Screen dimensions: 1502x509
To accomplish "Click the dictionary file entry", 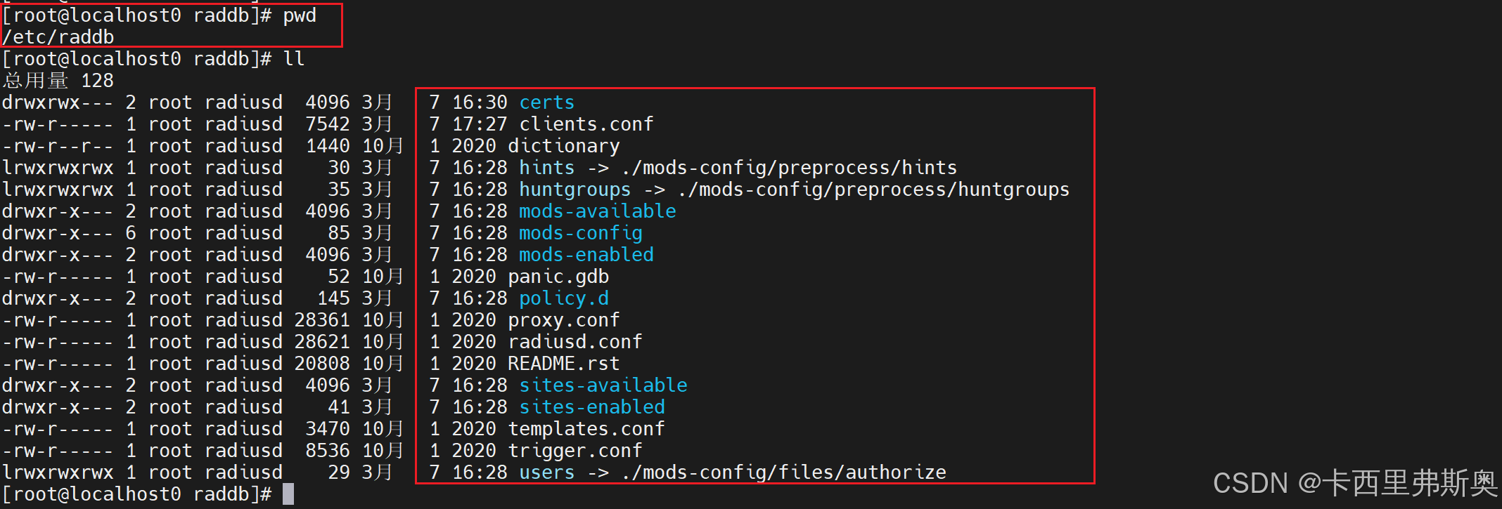I will tap(563, 146).
